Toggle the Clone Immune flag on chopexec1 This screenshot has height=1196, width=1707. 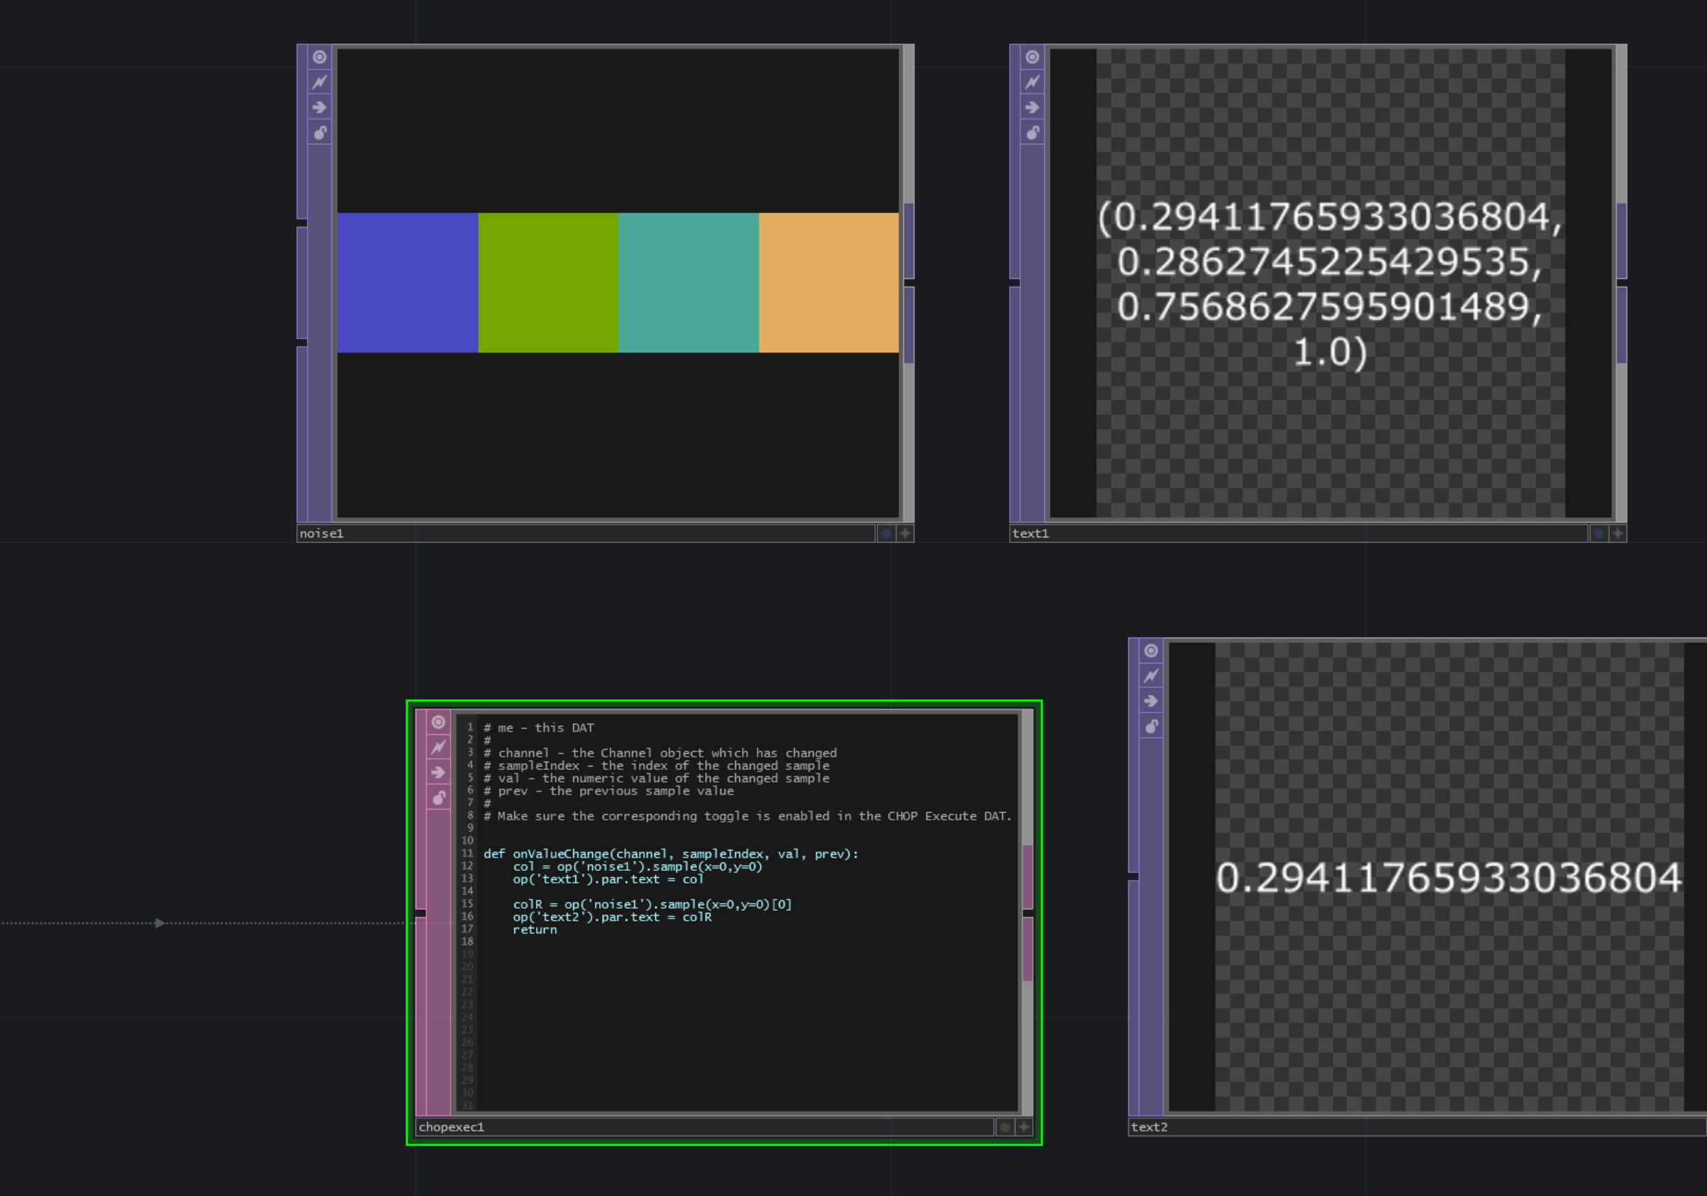point(439,747)
